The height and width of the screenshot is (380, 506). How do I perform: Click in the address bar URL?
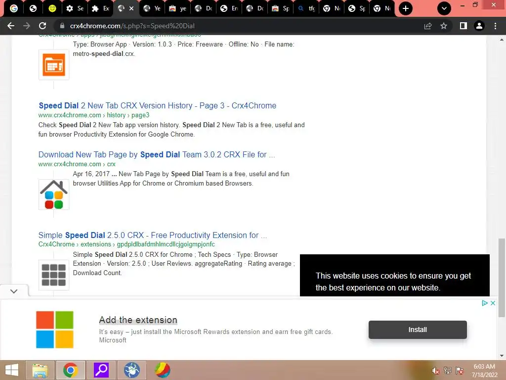132,26
